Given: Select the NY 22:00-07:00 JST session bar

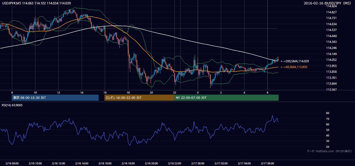Looking at the screenshot, I should point(226,98).
